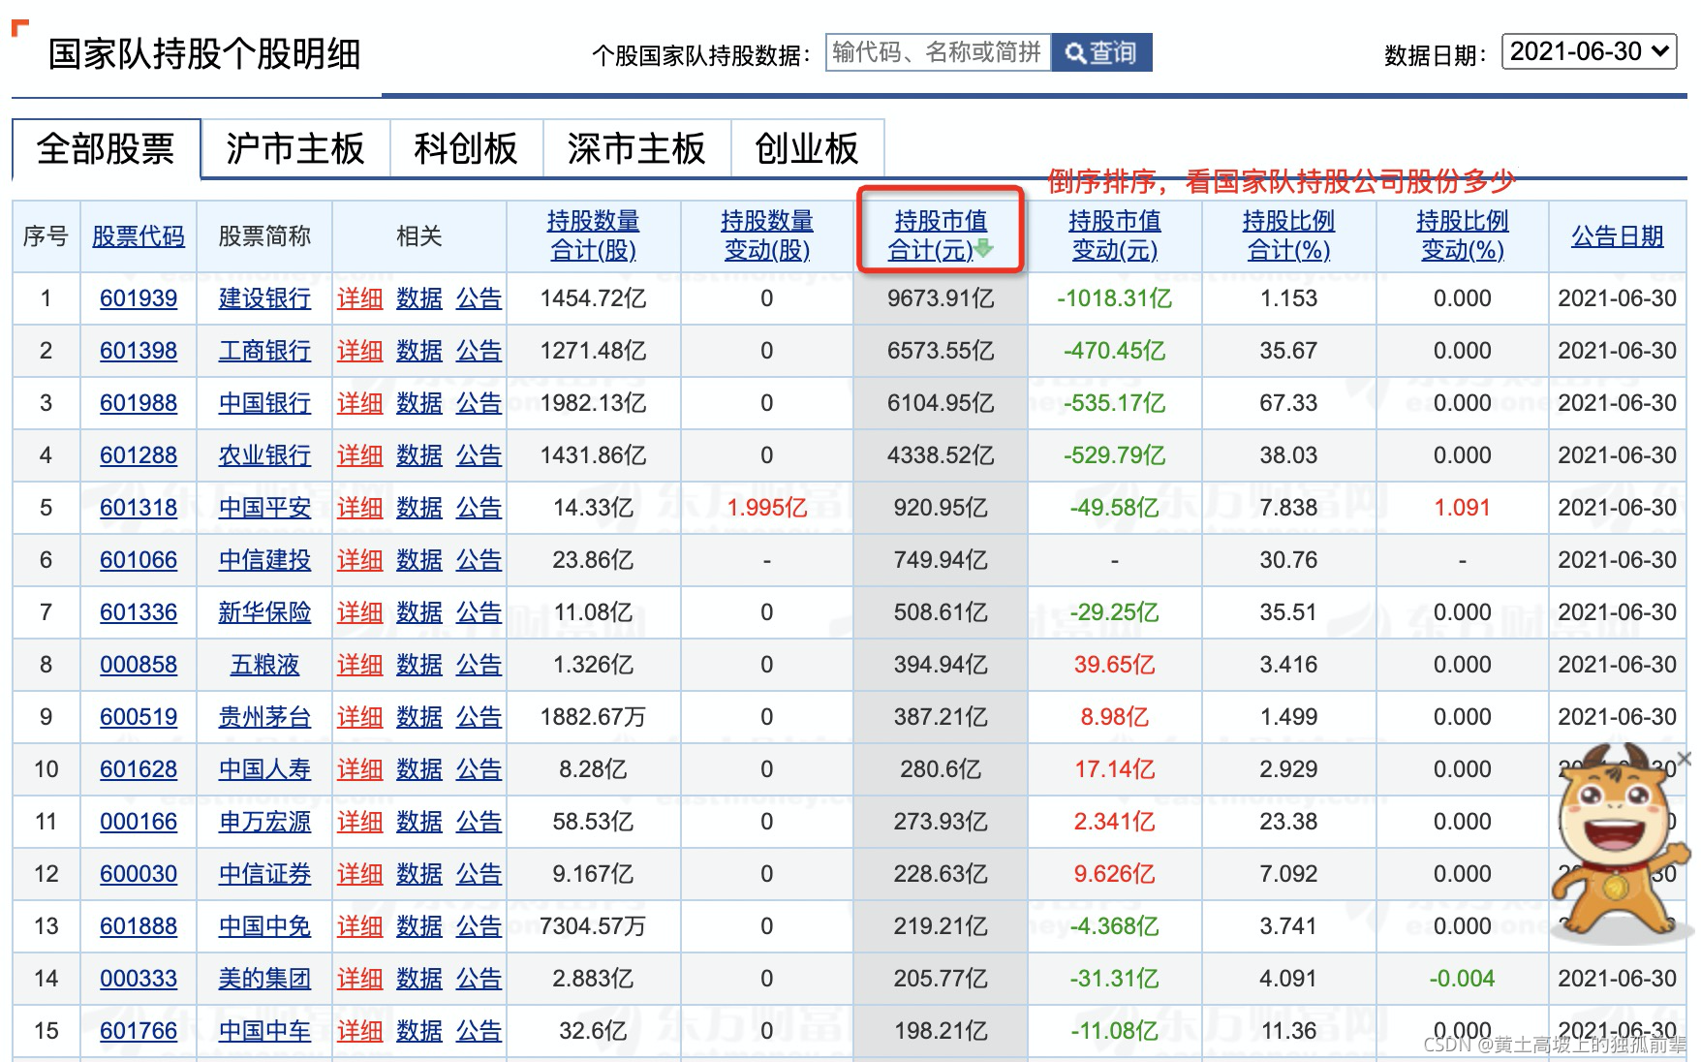Switch to the 科创板 tab

coord(466,150)
